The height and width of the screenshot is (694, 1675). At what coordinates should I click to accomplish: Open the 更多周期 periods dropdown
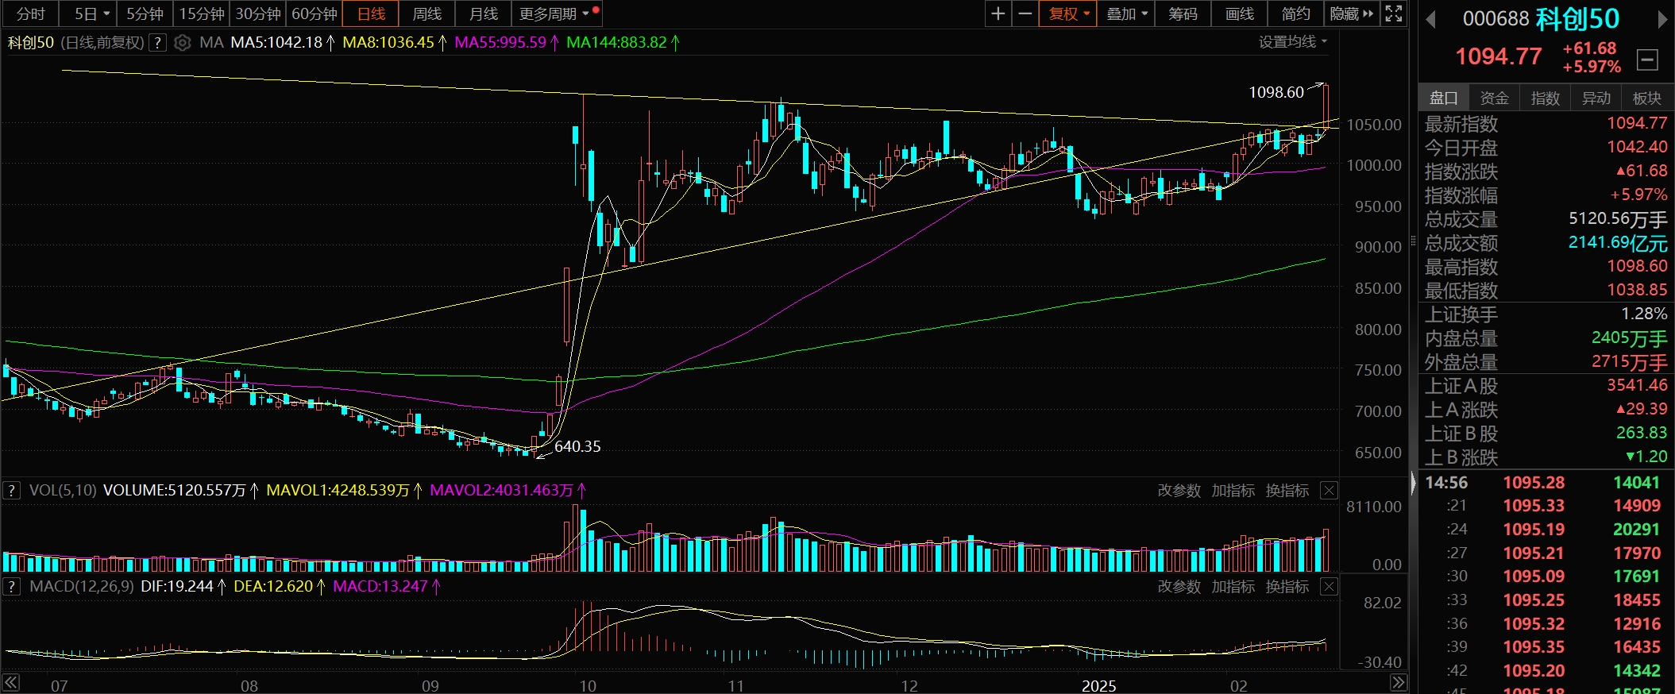tap(554, 13)
